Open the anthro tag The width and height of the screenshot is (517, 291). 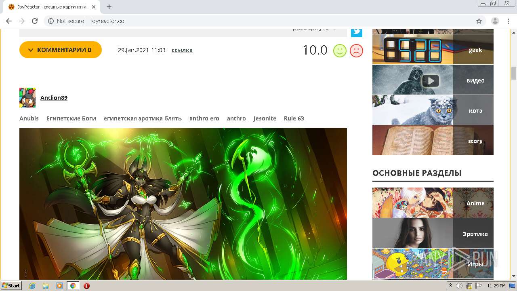click(236, 118)
